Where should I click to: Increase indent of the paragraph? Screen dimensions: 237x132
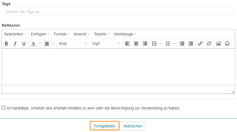coord(182,44)
